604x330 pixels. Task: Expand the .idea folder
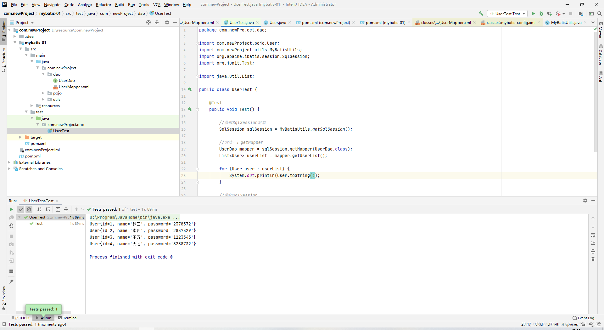pos(15,37)
